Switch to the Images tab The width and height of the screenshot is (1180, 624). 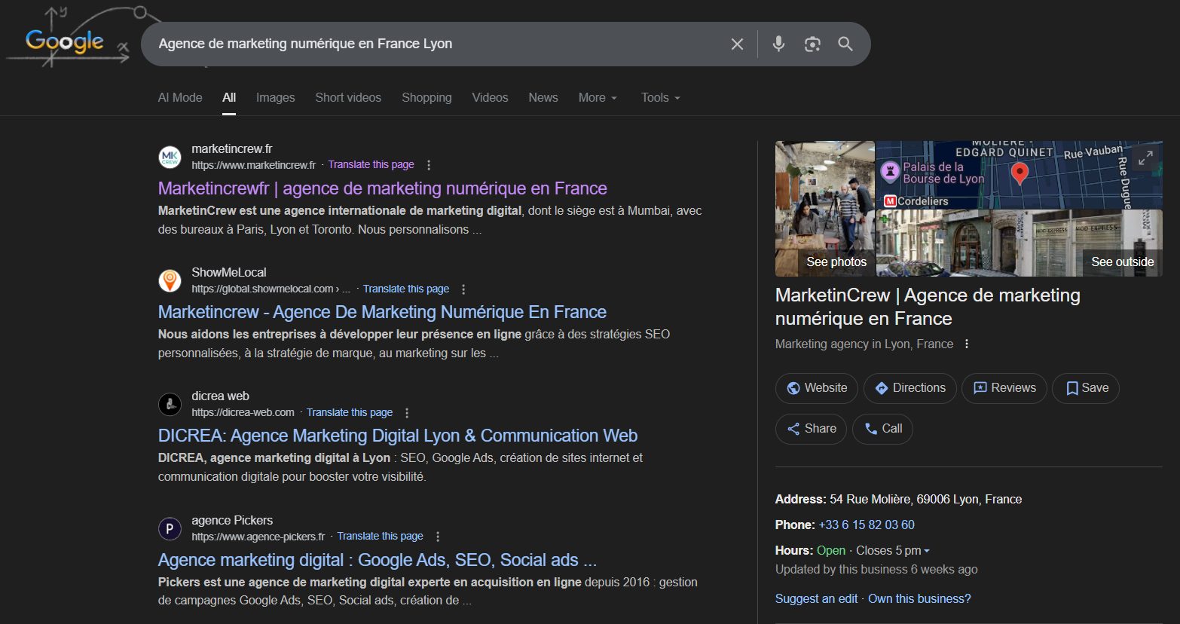[275, 98]
